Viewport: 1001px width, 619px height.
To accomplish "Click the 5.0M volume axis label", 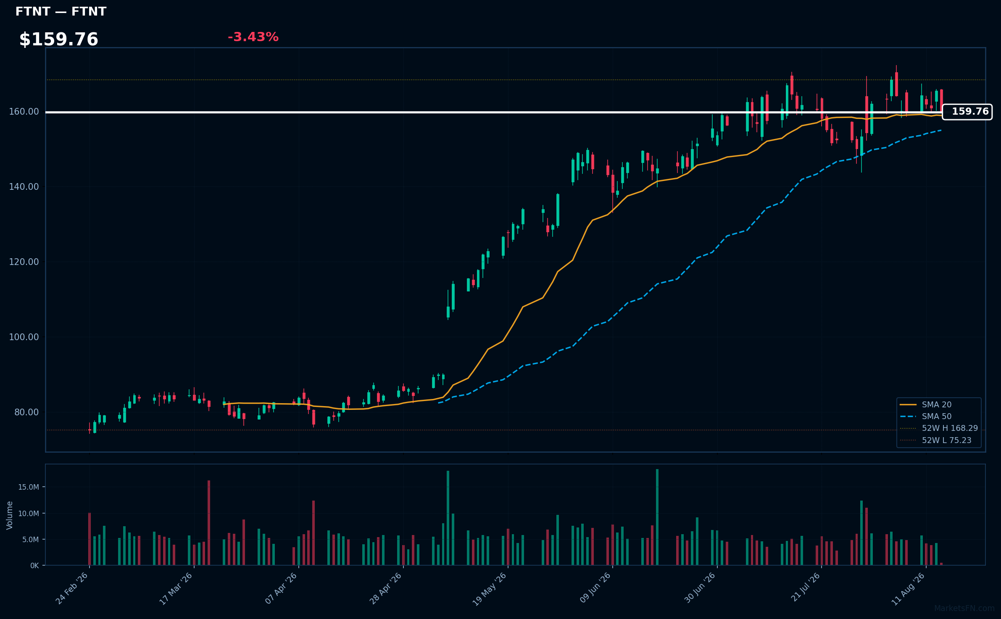I will click(x=31, y=540).
